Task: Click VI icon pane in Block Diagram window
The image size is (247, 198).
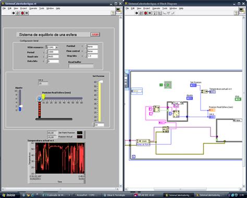Action: click(242, 10)
